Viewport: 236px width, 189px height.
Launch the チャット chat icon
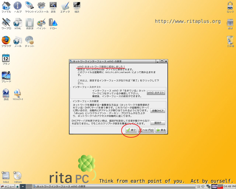(x=29, y=40)
